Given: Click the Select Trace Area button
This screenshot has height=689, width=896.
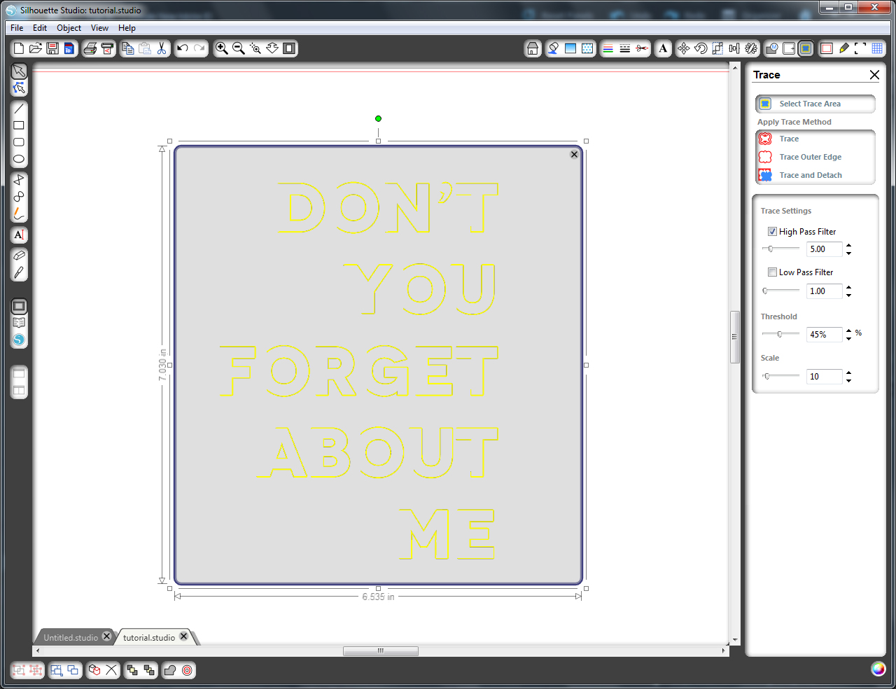Looking at the screenshot, I should [x=815, y=104].
